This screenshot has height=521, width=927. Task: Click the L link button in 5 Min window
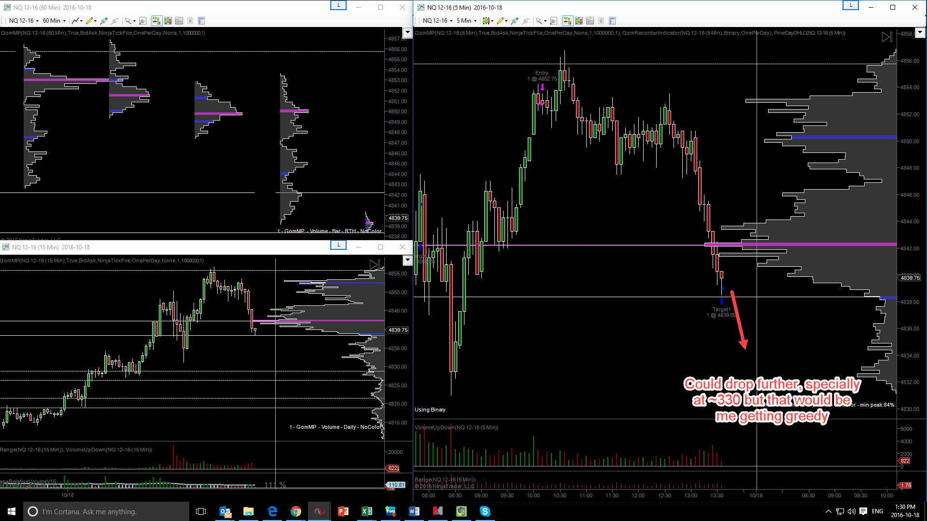click(x=851, y=5)
